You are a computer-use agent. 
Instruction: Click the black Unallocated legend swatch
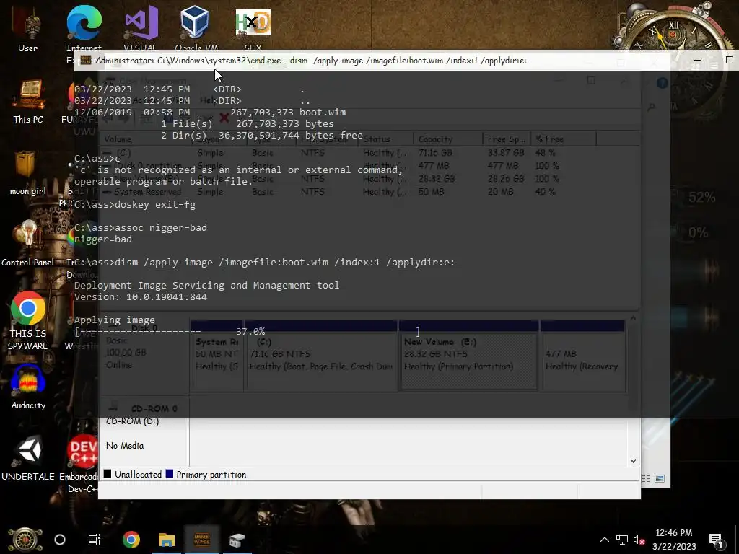(x=108, y=474)
